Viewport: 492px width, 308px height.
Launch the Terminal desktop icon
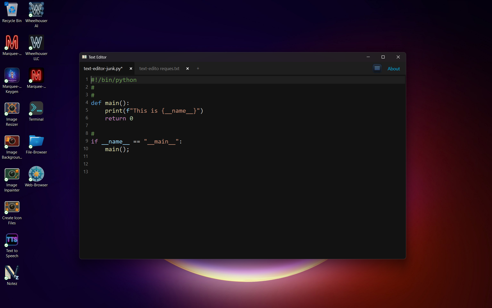36,111
